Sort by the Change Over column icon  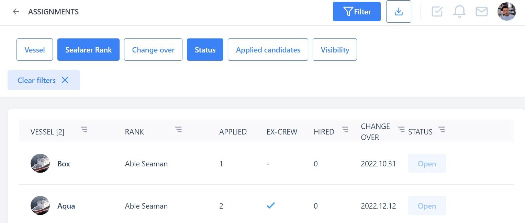(401, 129)
